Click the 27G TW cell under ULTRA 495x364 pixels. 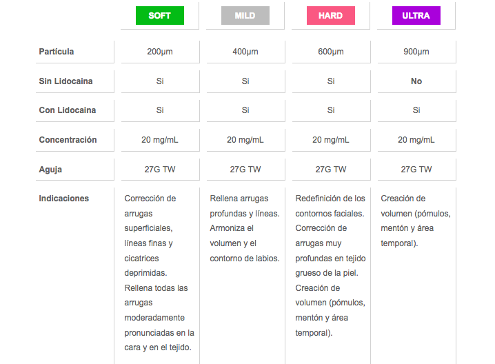(416, 169)
